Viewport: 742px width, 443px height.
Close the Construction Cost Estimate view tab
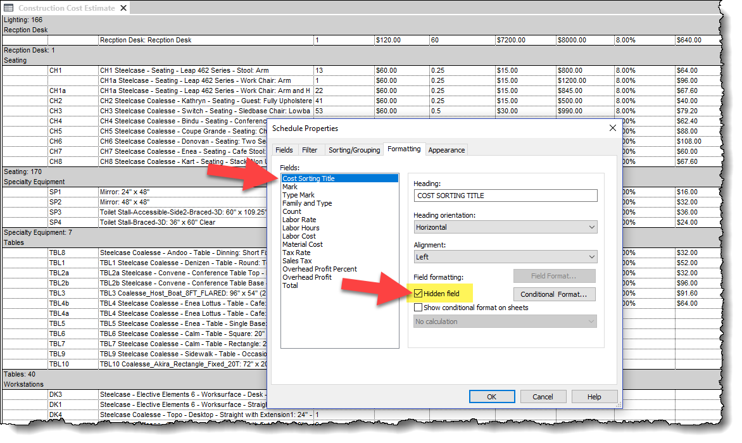(x=123, y=8)
